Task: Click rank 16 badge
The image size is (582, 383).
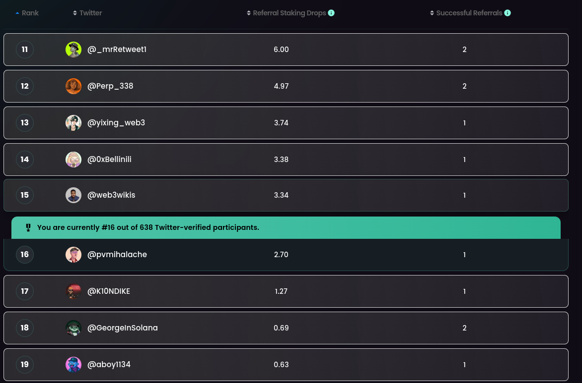Action: pos(25,255)
